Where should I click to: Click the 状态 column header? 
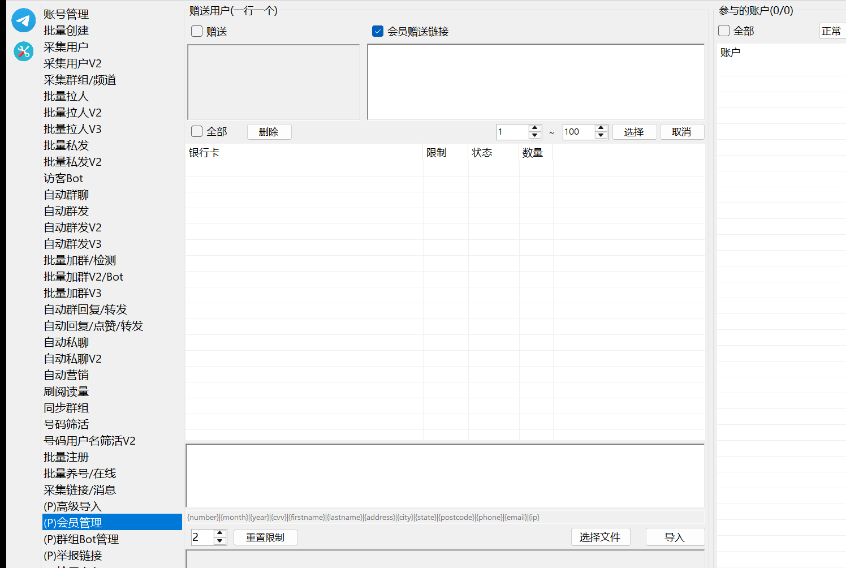494,153
